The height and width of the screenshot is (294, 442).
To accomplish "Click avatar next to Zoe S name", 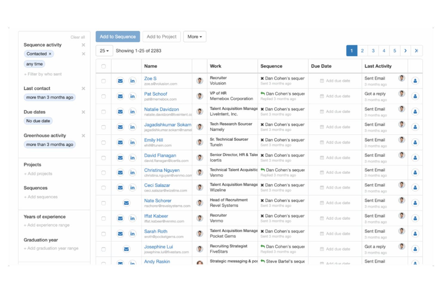I will 200,81.
